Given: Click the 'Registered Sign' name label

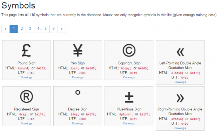Looking at the screenshot, I should [x=26, y=109].
